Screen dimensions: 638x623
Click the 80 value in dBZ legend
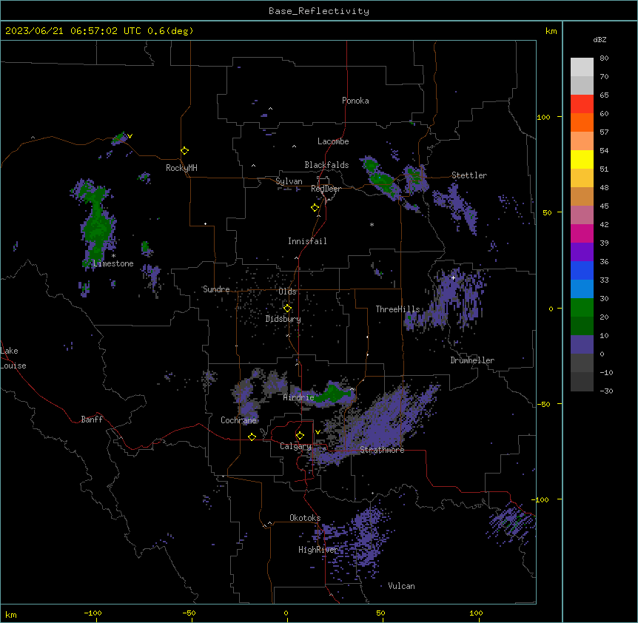point(604,58)
